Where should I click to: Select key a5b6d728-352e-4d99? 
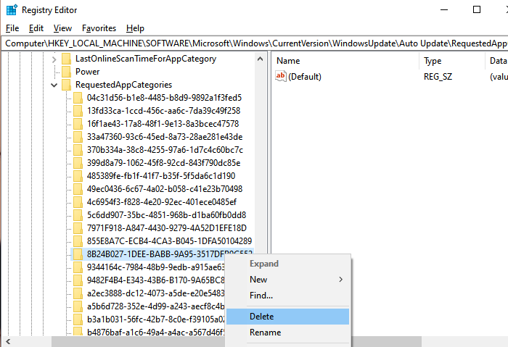tap(155, 306)
